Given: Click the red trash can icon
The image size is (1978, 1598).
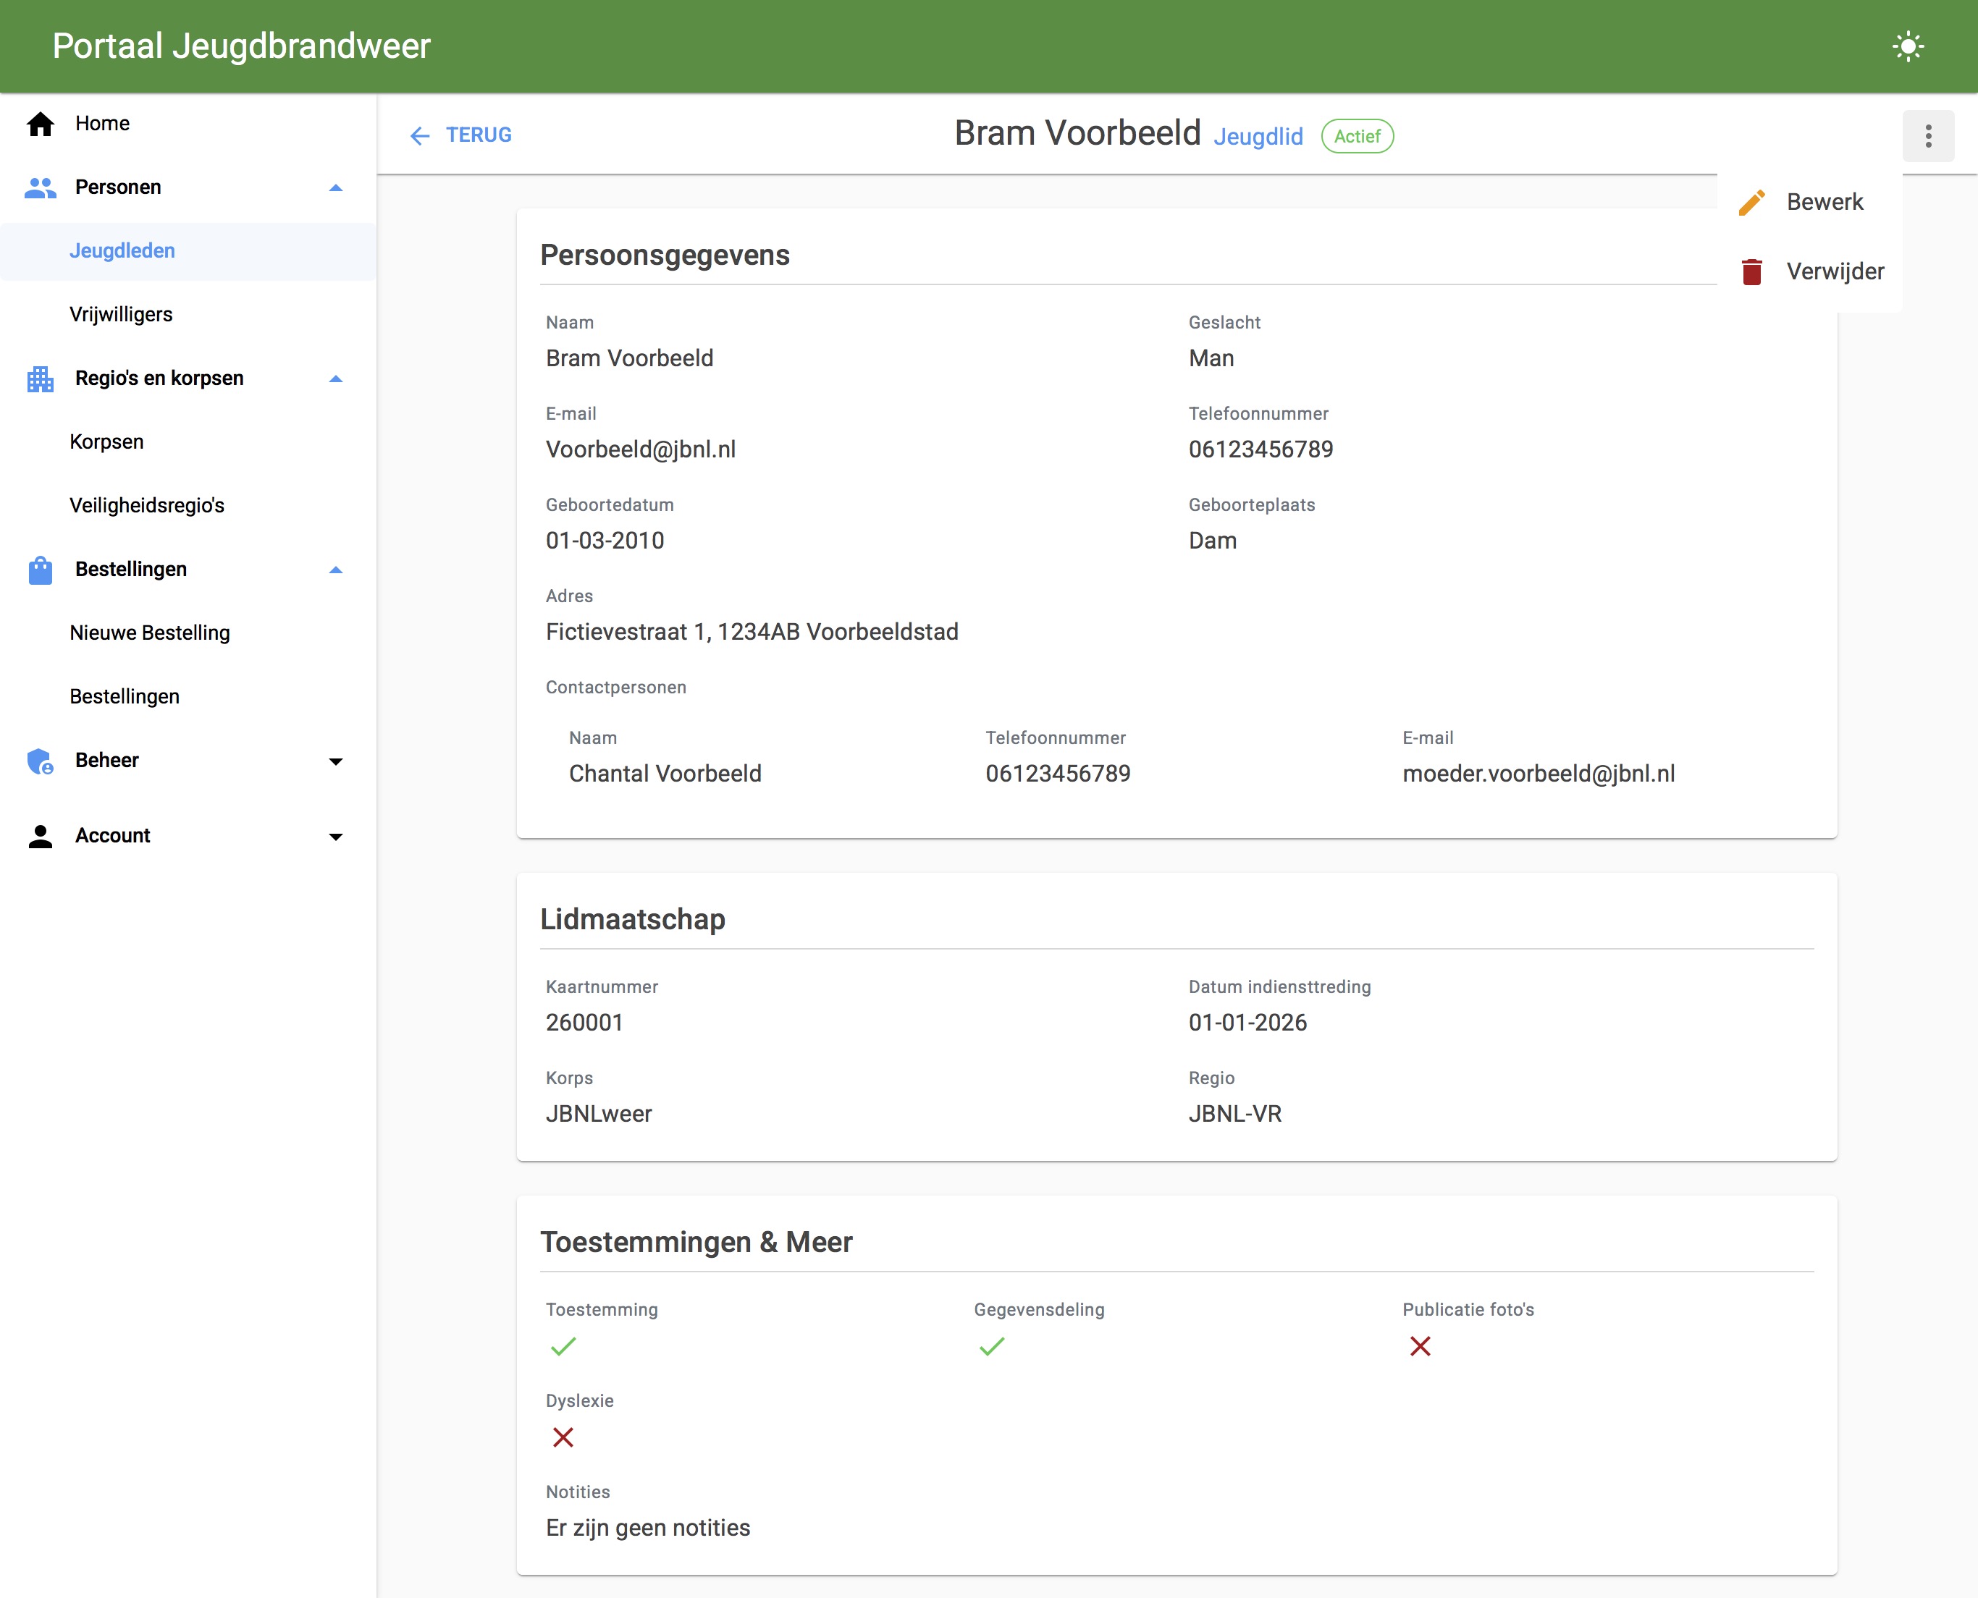Looking at the screenshot, I should tap(1751, 271).
